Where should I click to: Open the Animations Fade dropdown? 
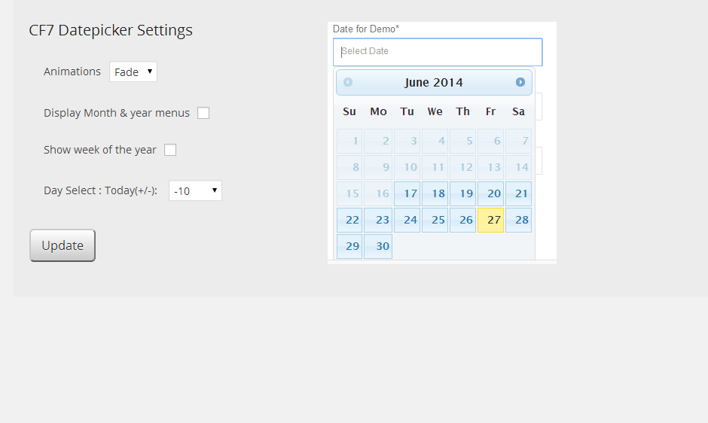click(x=133, y=72)
